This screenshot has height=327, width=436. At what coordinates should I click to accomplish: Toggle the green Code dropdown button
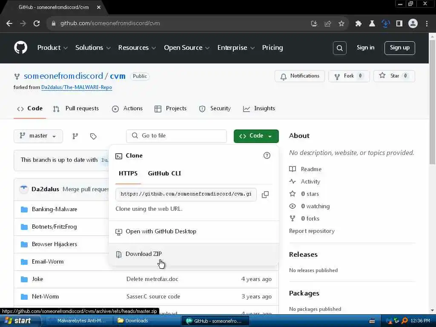click(256, 136)
